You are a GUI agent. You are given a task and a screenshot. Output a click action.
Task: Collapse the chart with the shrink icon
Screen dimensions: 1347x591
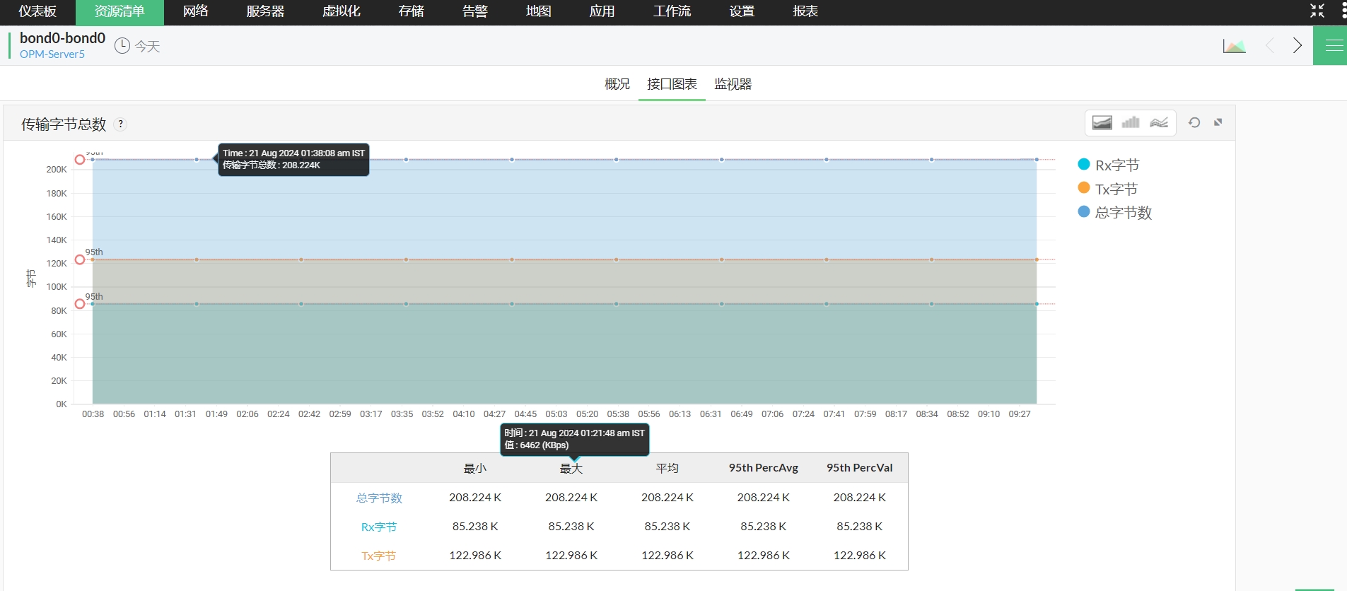1218,122
